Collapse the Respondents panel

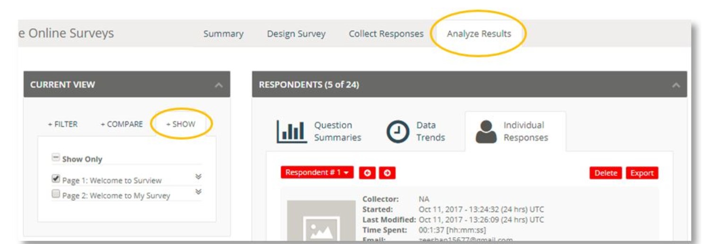tap(676, 85)
